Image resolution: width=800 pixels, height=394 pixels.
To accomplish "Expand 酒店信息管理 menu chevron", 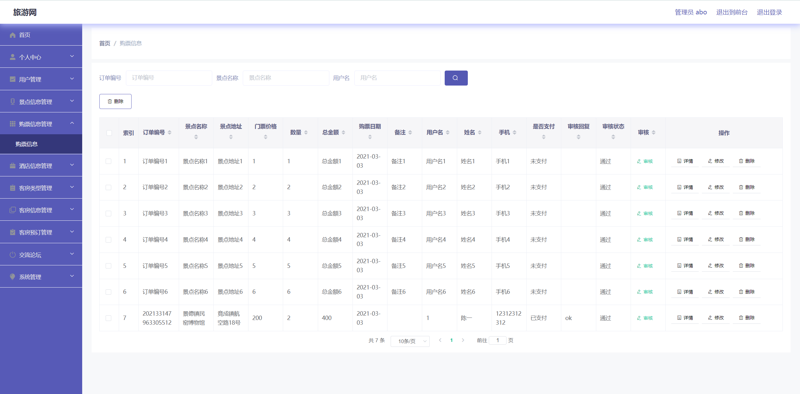I will pyautogui.click(x=72, y=165).
